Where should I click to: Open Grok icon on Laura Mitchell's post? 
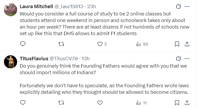tap(178, 7)
